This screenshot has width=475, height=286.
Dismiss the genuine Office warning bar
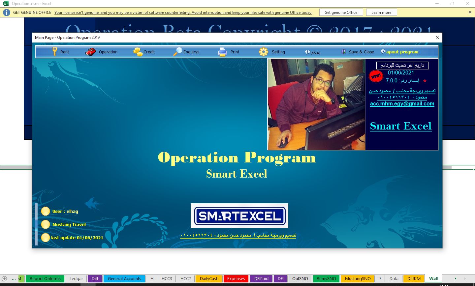click(470, 12)
